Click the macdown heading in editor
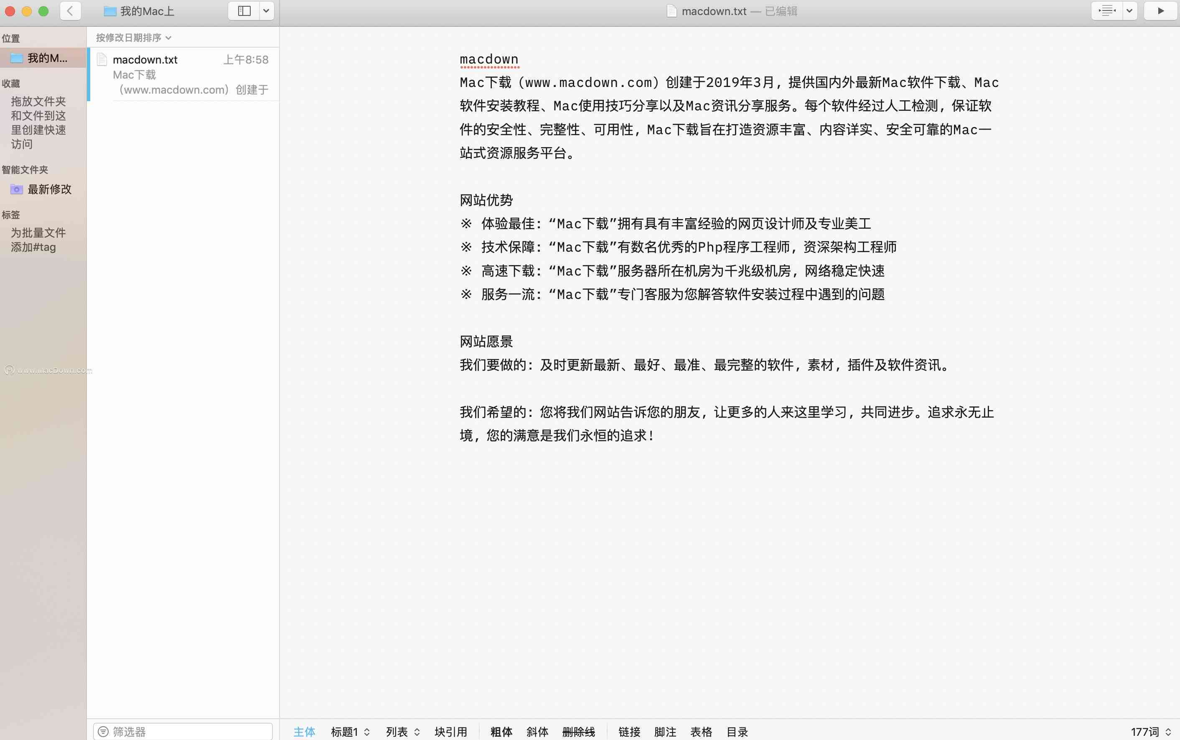Image resolution: width=1180 pixels, height=740 pixels. tap(489, 59)
